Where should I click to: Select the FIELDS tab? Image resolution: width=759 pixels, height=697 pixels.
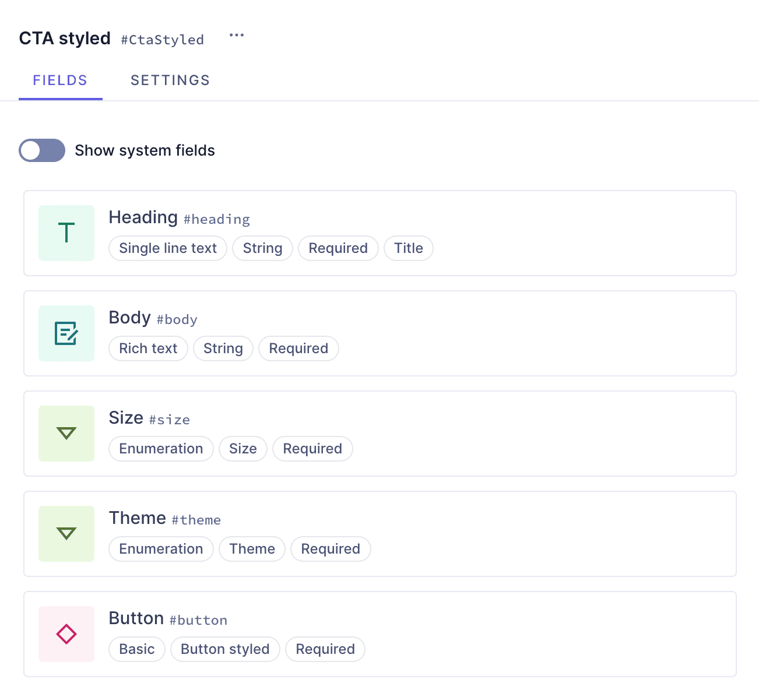60,80
